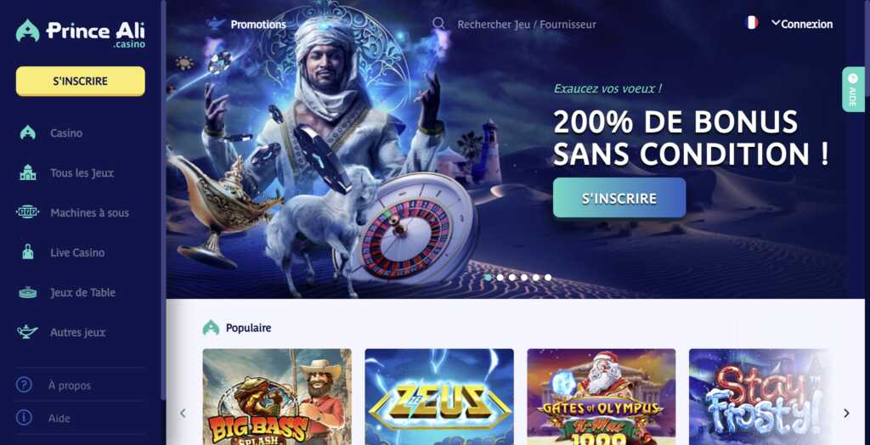The width and height of the screenshot is (870, 445).
Task: Click the Live Casino icon
Action: (28, 252)
